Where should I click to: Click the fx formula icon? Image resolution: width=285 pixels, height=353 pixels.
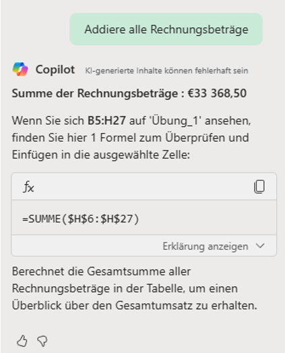point(29,187)
